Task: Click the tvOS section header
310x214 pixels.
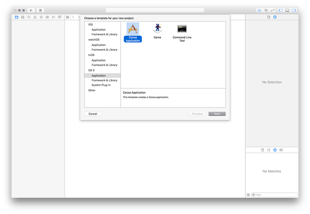Action: click(91, 55)
